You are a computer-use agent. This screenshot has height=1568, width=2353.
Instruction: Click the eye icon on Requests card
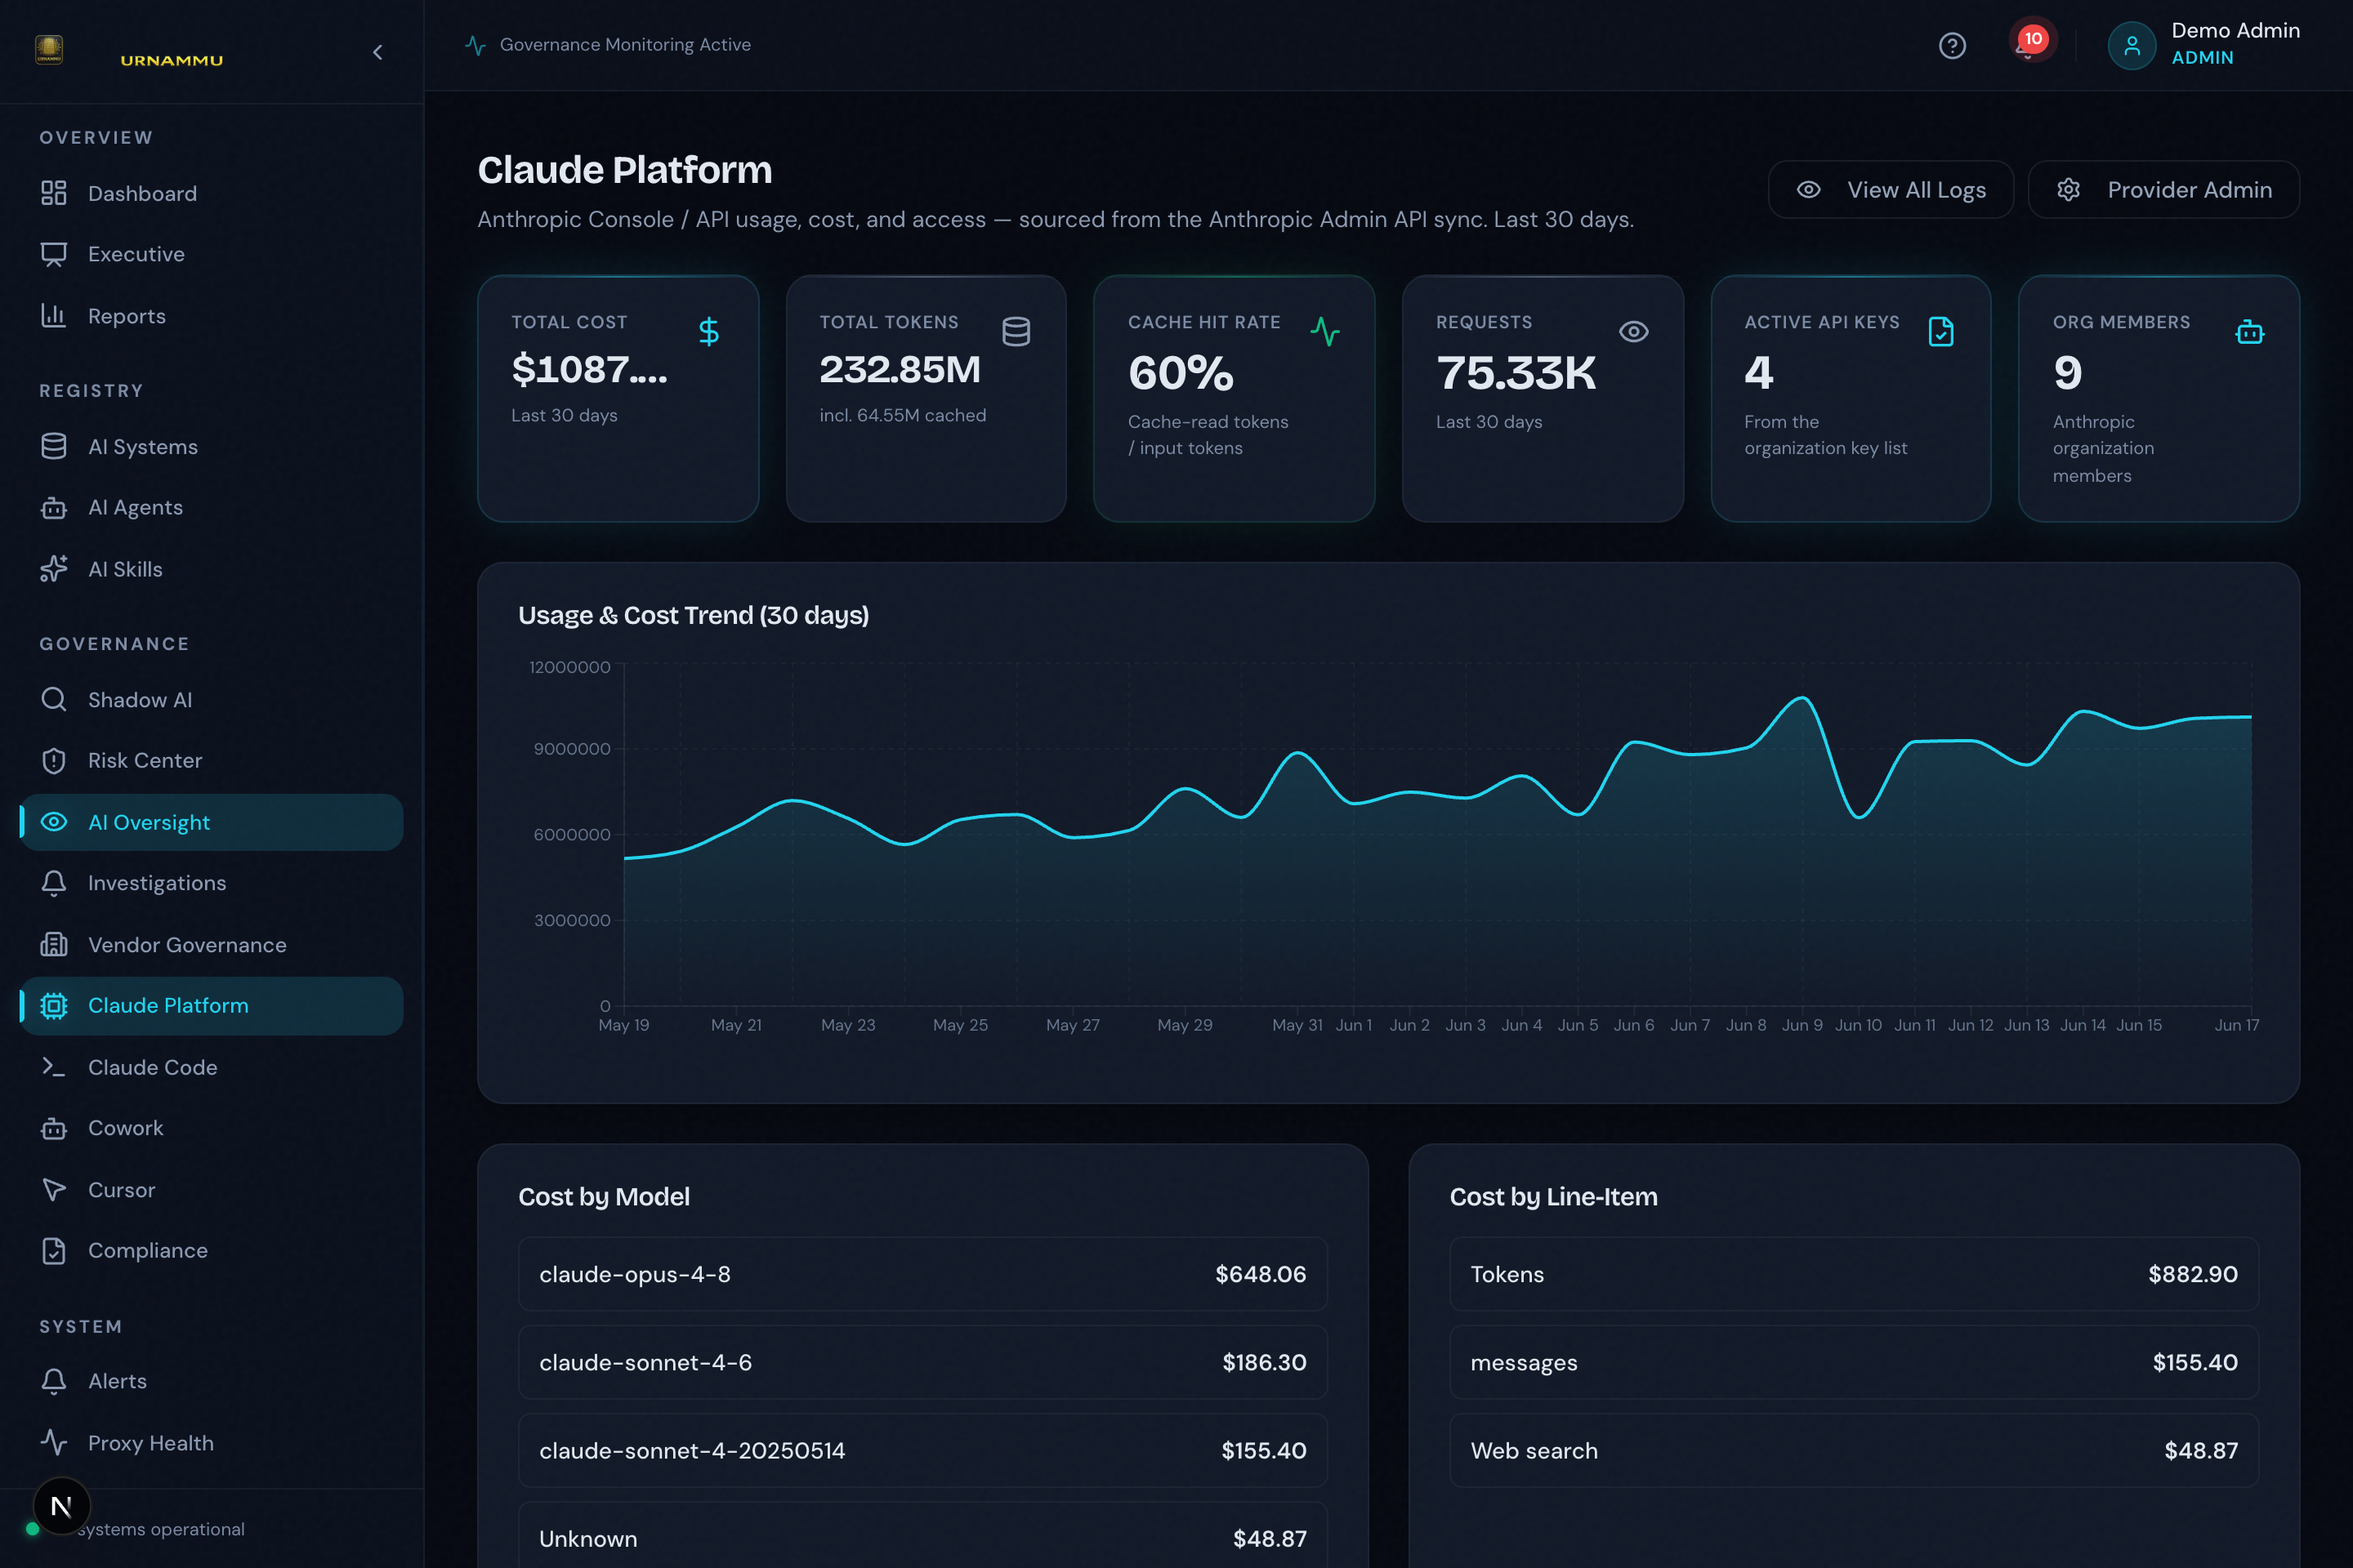click(1634, 331)
